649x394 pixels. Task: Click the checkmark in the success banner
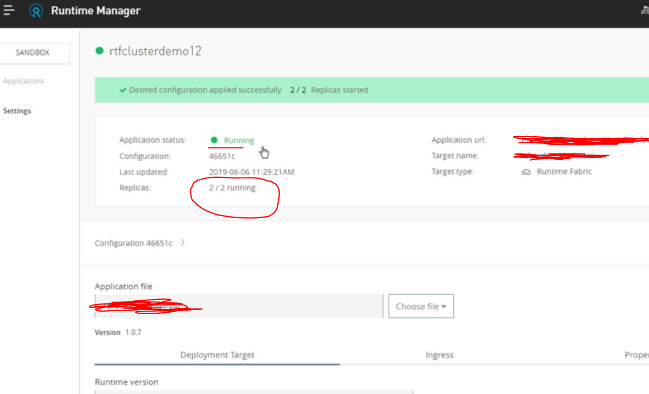point(123,89)
